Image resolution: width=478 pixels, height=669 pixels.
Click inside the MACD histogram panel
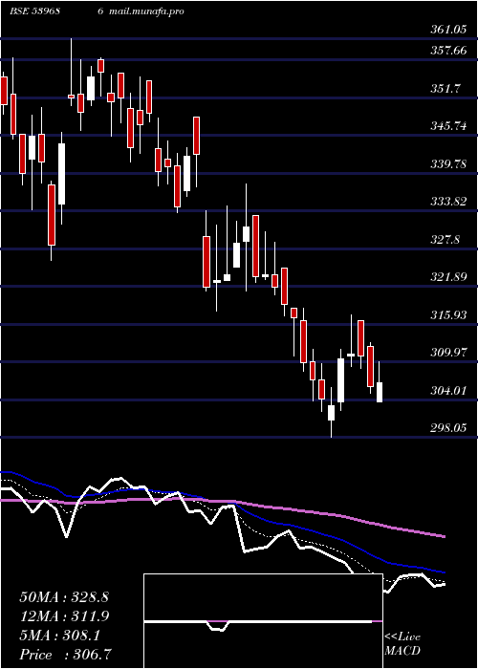click(263, 621)
